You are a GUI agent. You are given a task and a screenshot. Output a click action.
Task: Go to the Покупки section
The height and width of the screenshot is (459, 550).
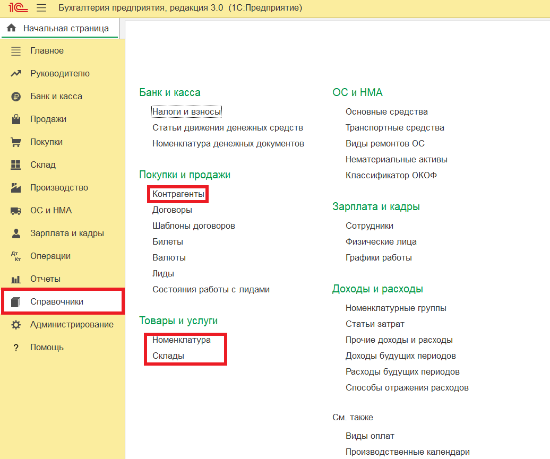[x=46, y=142]
